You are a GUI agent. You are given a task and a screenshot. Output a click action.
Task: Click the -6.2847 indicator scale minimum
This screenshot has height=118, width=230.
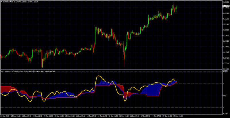(226, 113)
